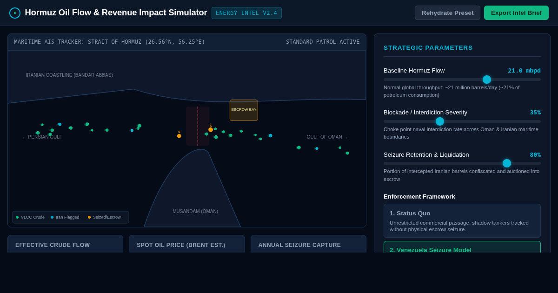This screenshot has height=293, width=558.
Task: Click the Maritime AIS Tracker header text
Action: point(109,42)
